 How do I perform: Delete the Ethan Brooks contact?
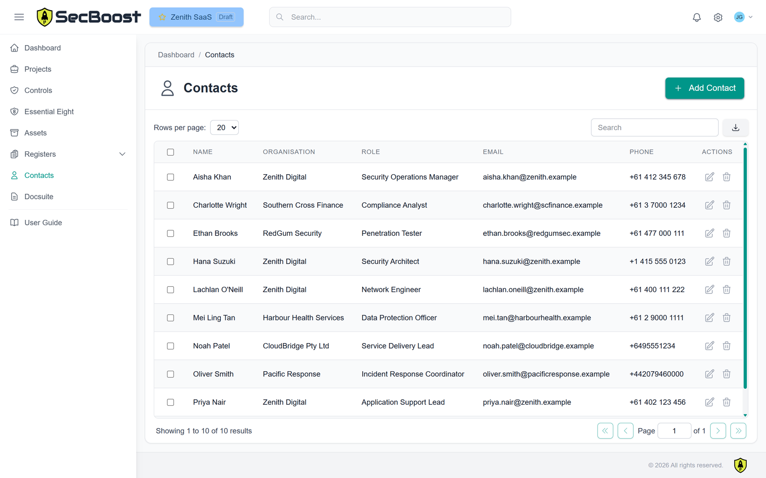(726, 233)
